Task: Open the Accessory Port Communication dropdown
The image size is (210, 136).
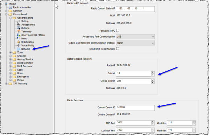Action: 135,37
